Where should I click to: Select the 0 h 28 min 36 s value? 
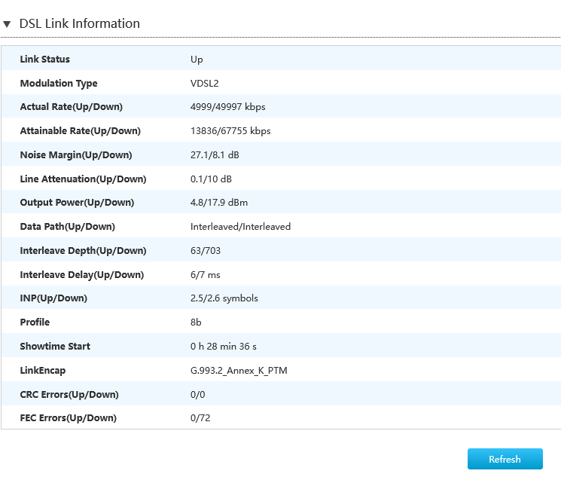coord(223,346)
